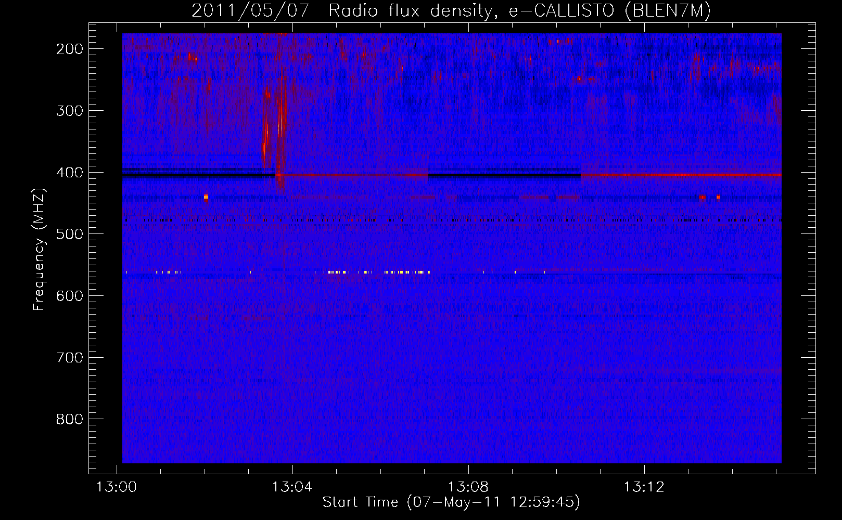Click the '400' frequency tick label
This screenshot has width=842, height=520.
[x=70, y=173]
